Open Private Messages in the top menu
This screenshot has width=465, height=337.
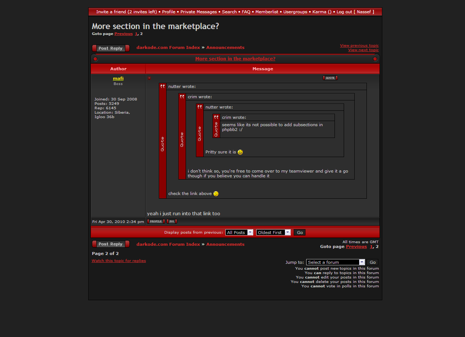[198, 12]
